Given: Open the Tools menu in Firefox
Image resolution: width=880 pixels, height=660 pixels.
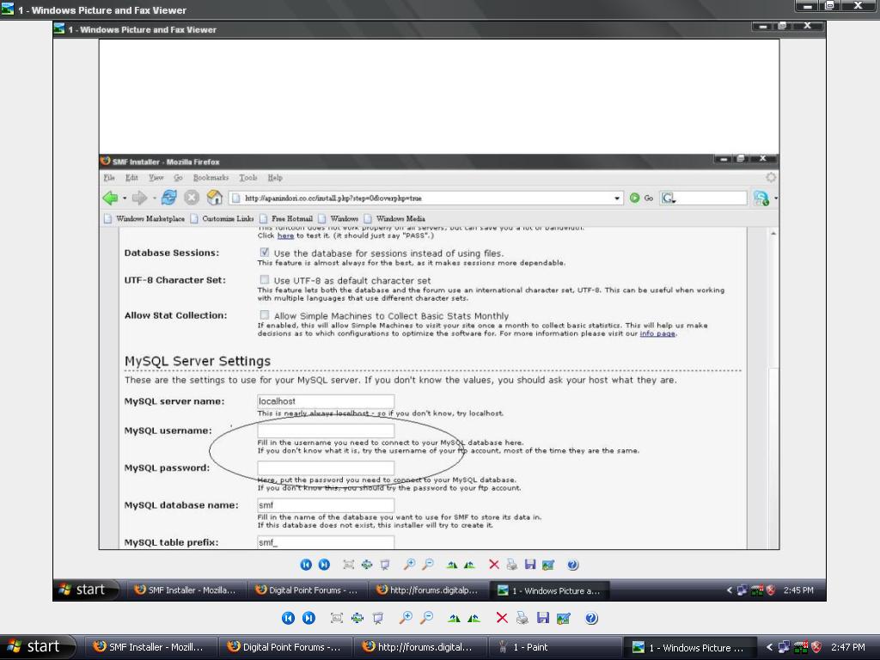Looking at the screenshot, I should click(x=248, y=177).
